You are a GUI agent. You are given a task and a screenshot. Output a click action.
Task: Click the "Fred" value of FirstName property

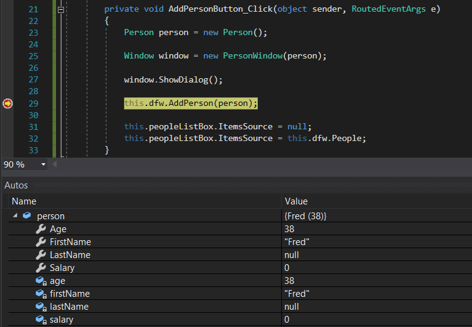tap(297, 242)
